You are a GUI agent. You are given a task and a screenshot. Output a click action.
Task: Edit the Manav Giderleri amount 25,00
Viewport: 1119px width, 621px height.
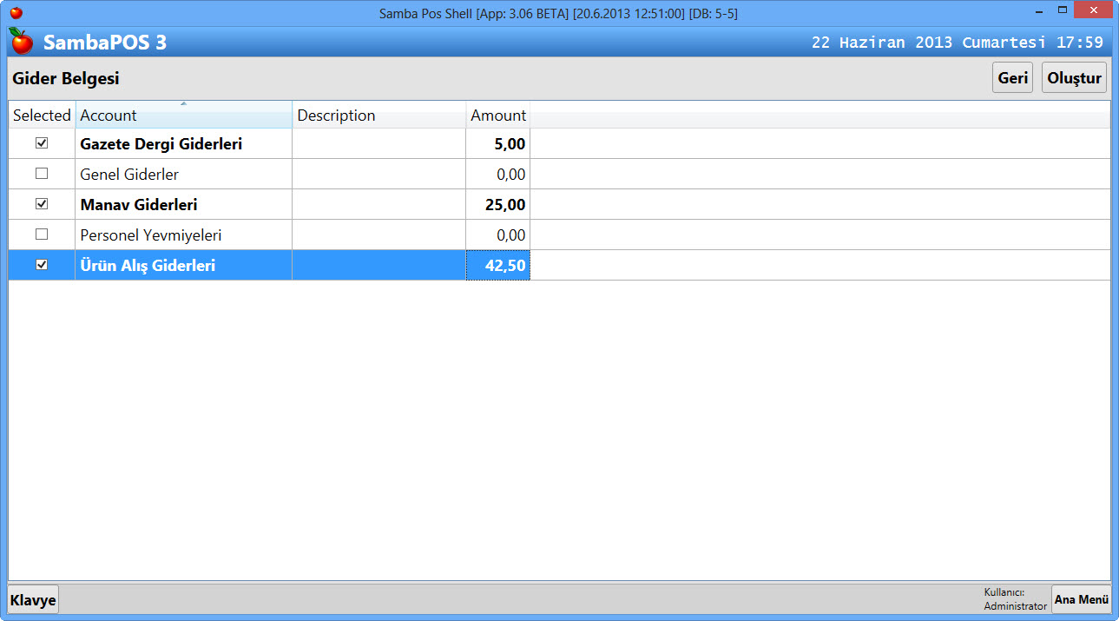tap(497, 205)
